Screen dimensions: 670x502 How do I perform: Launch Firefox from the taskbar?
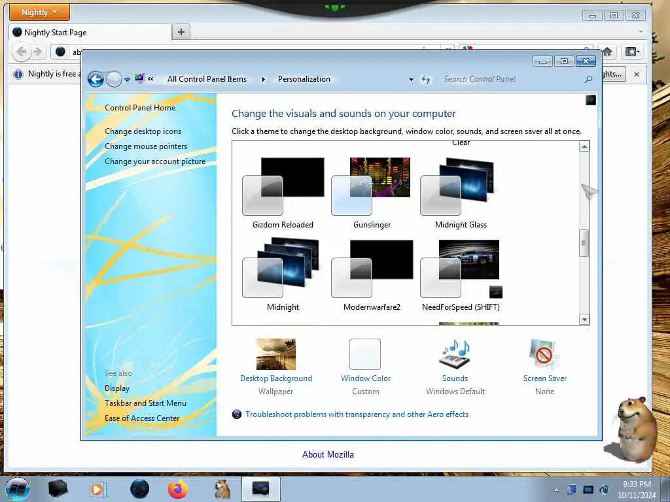(178, 489)
